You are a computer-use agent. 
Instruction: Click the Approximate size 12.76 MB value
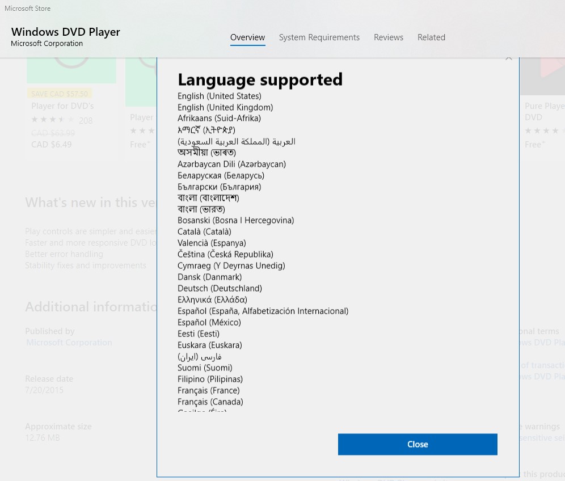tap(43, 438)
